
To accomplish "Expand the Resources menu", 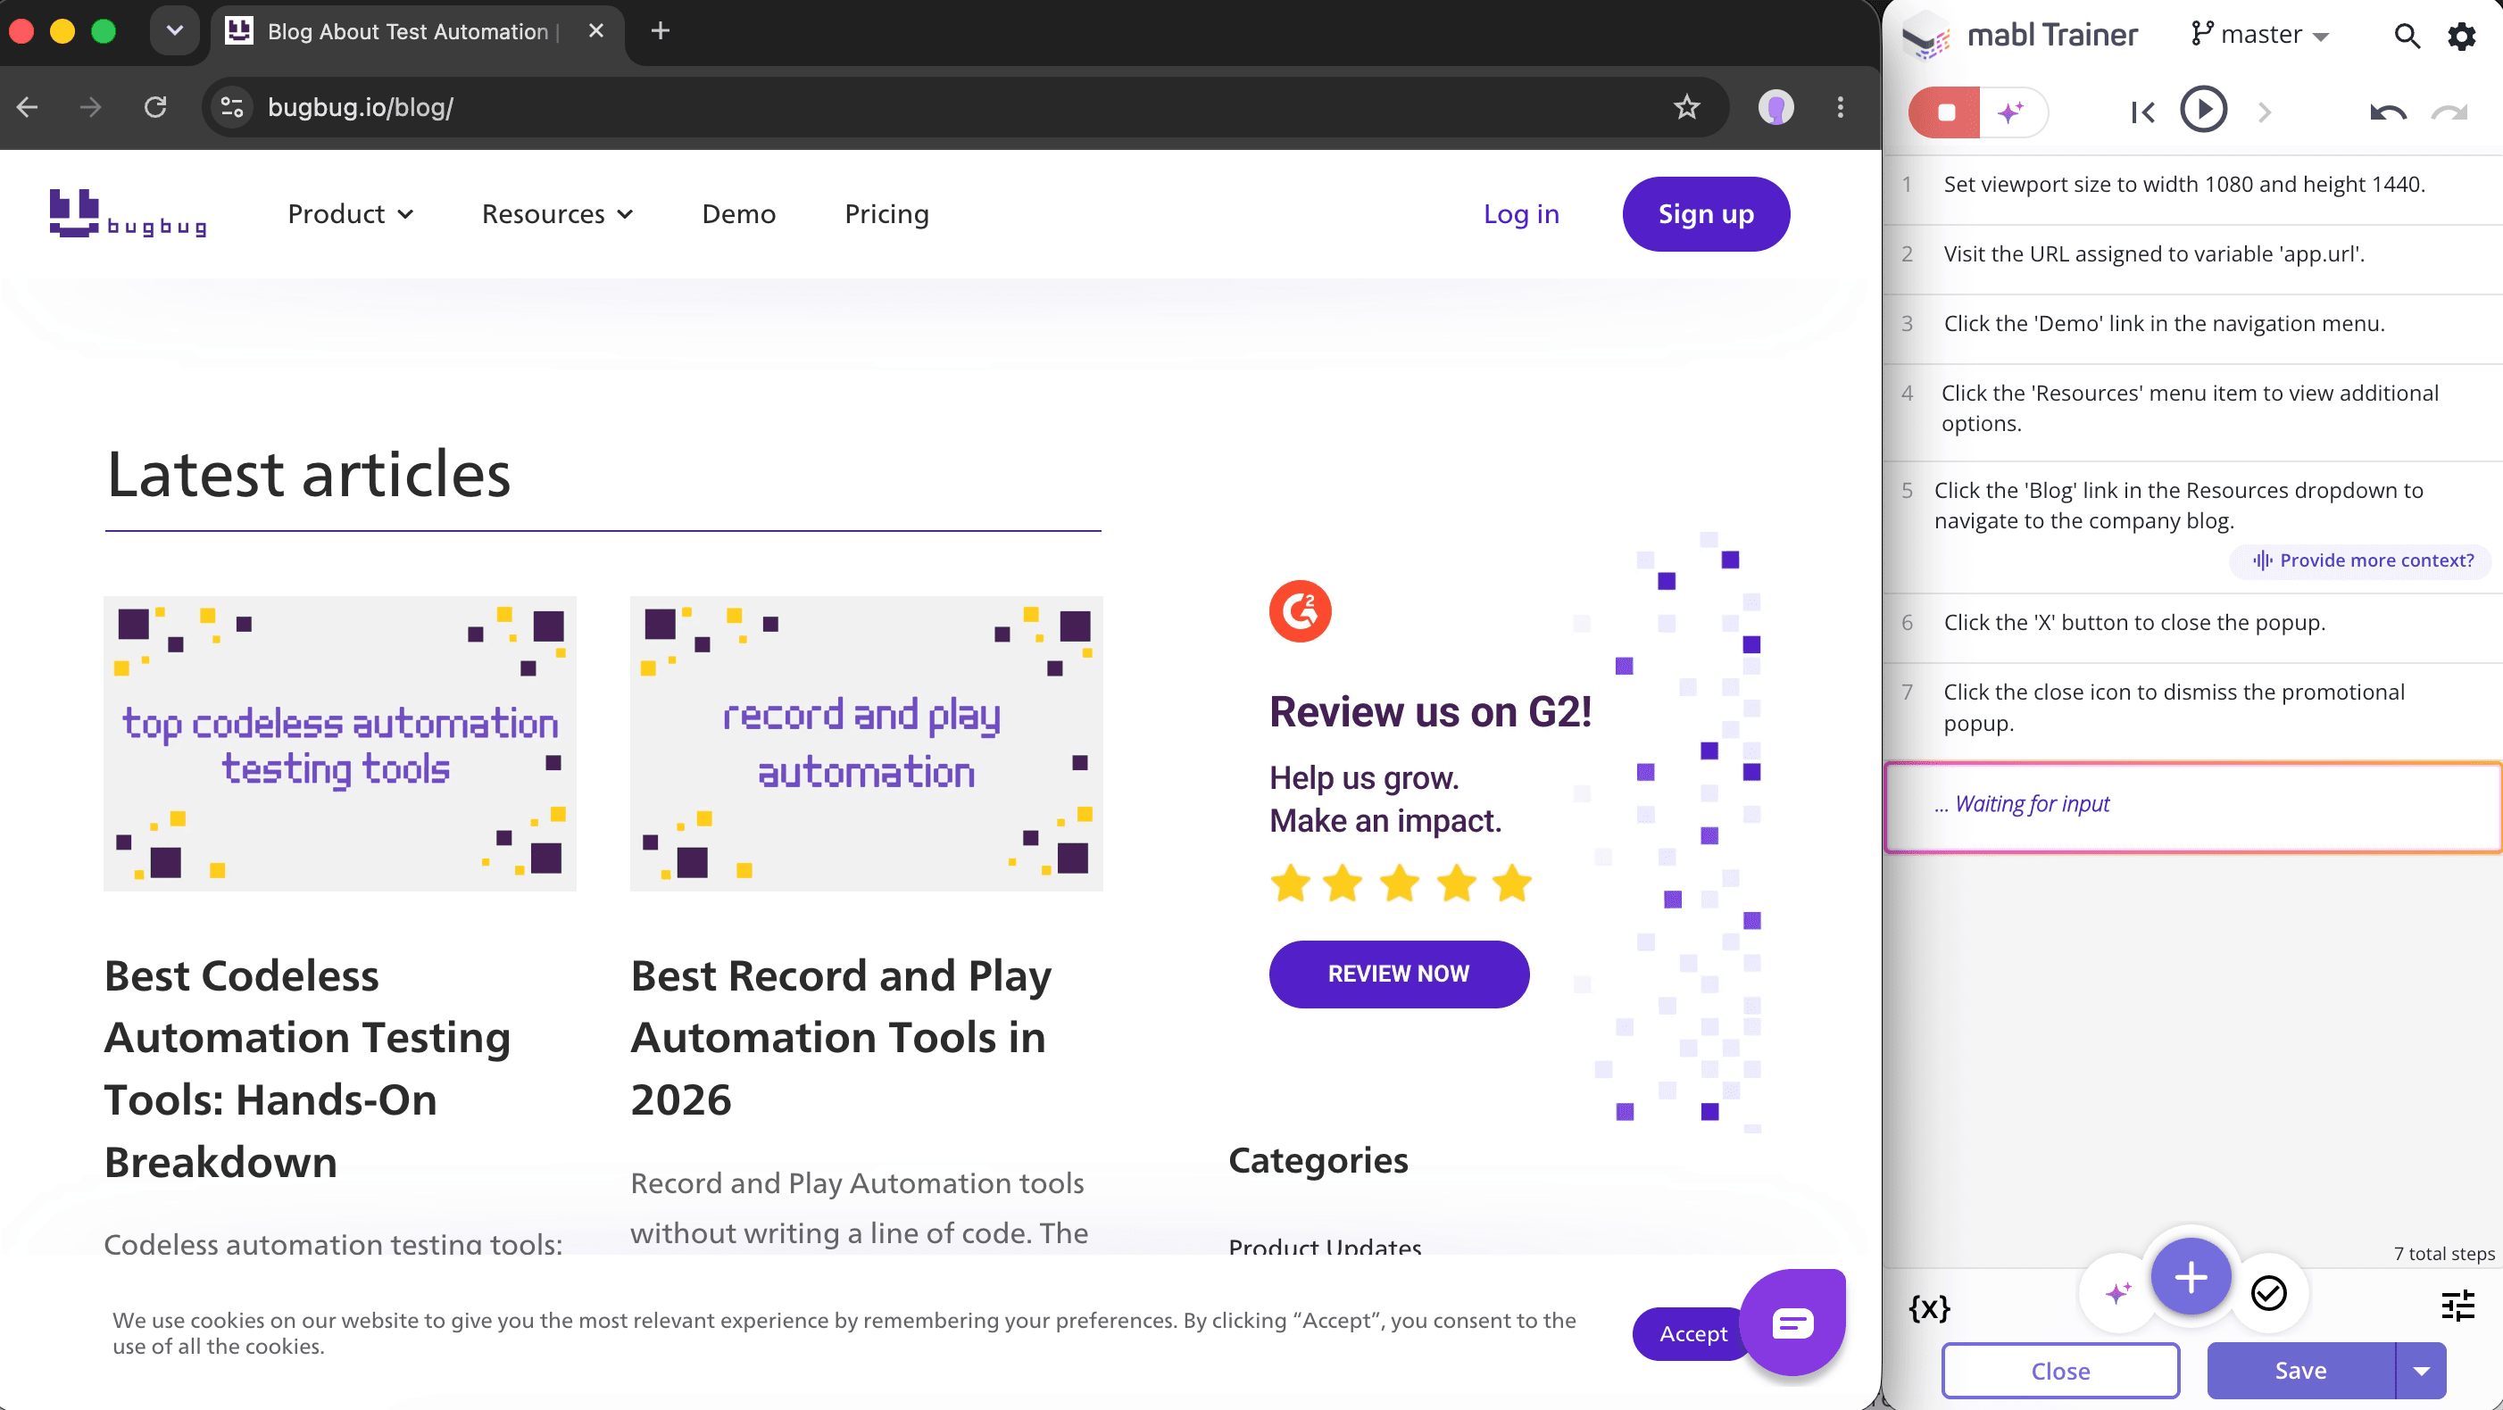I will (558, 213).
